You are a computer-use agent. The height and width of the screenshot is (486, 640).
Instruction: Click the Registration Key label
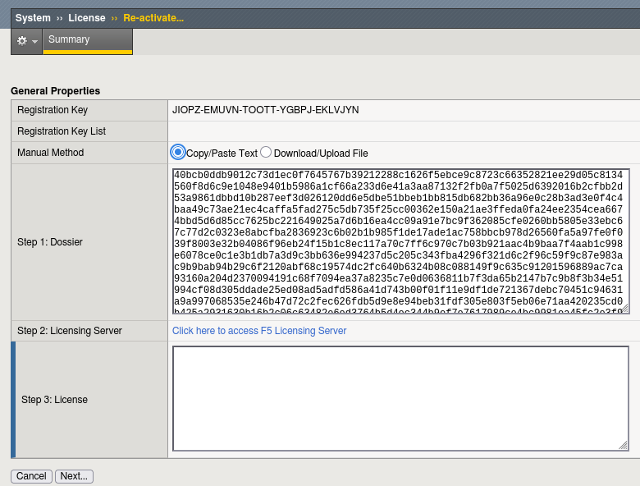[53, 110]
